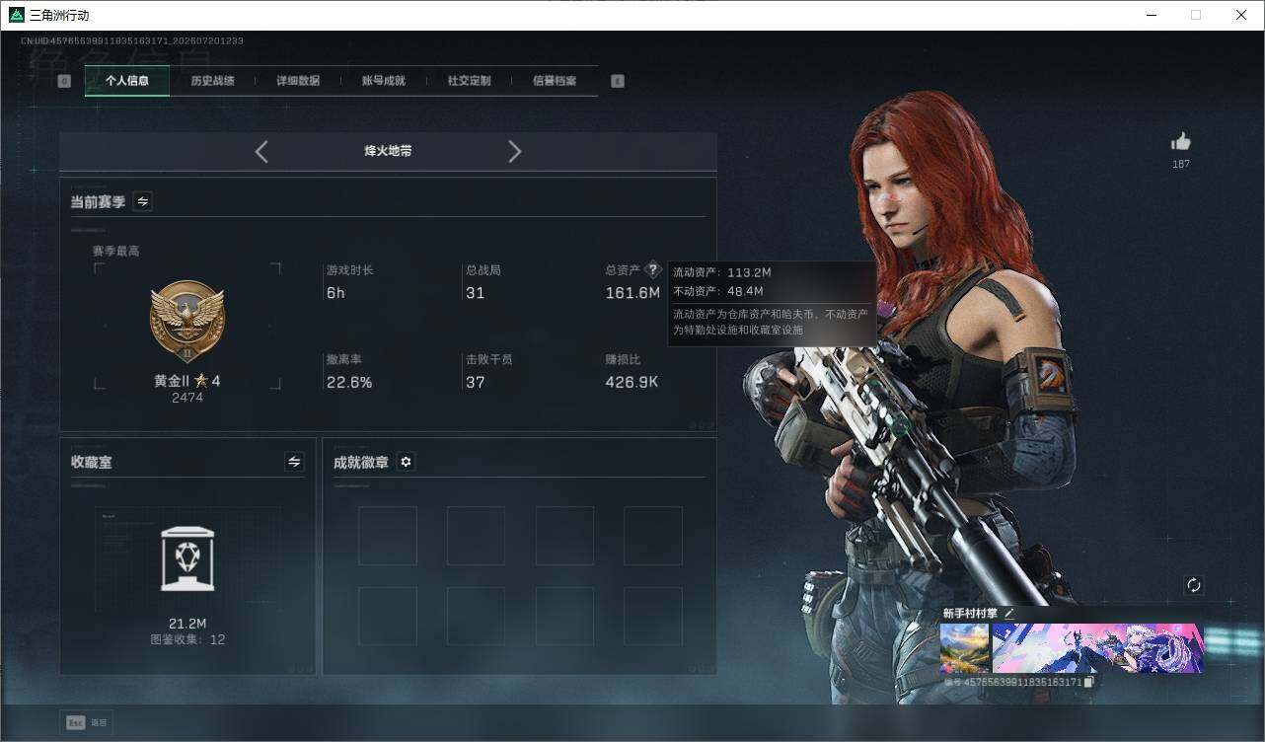This screenshot has width=1265, height=742.
Task: Click the 击败干员 value 37
Action: 476,382
